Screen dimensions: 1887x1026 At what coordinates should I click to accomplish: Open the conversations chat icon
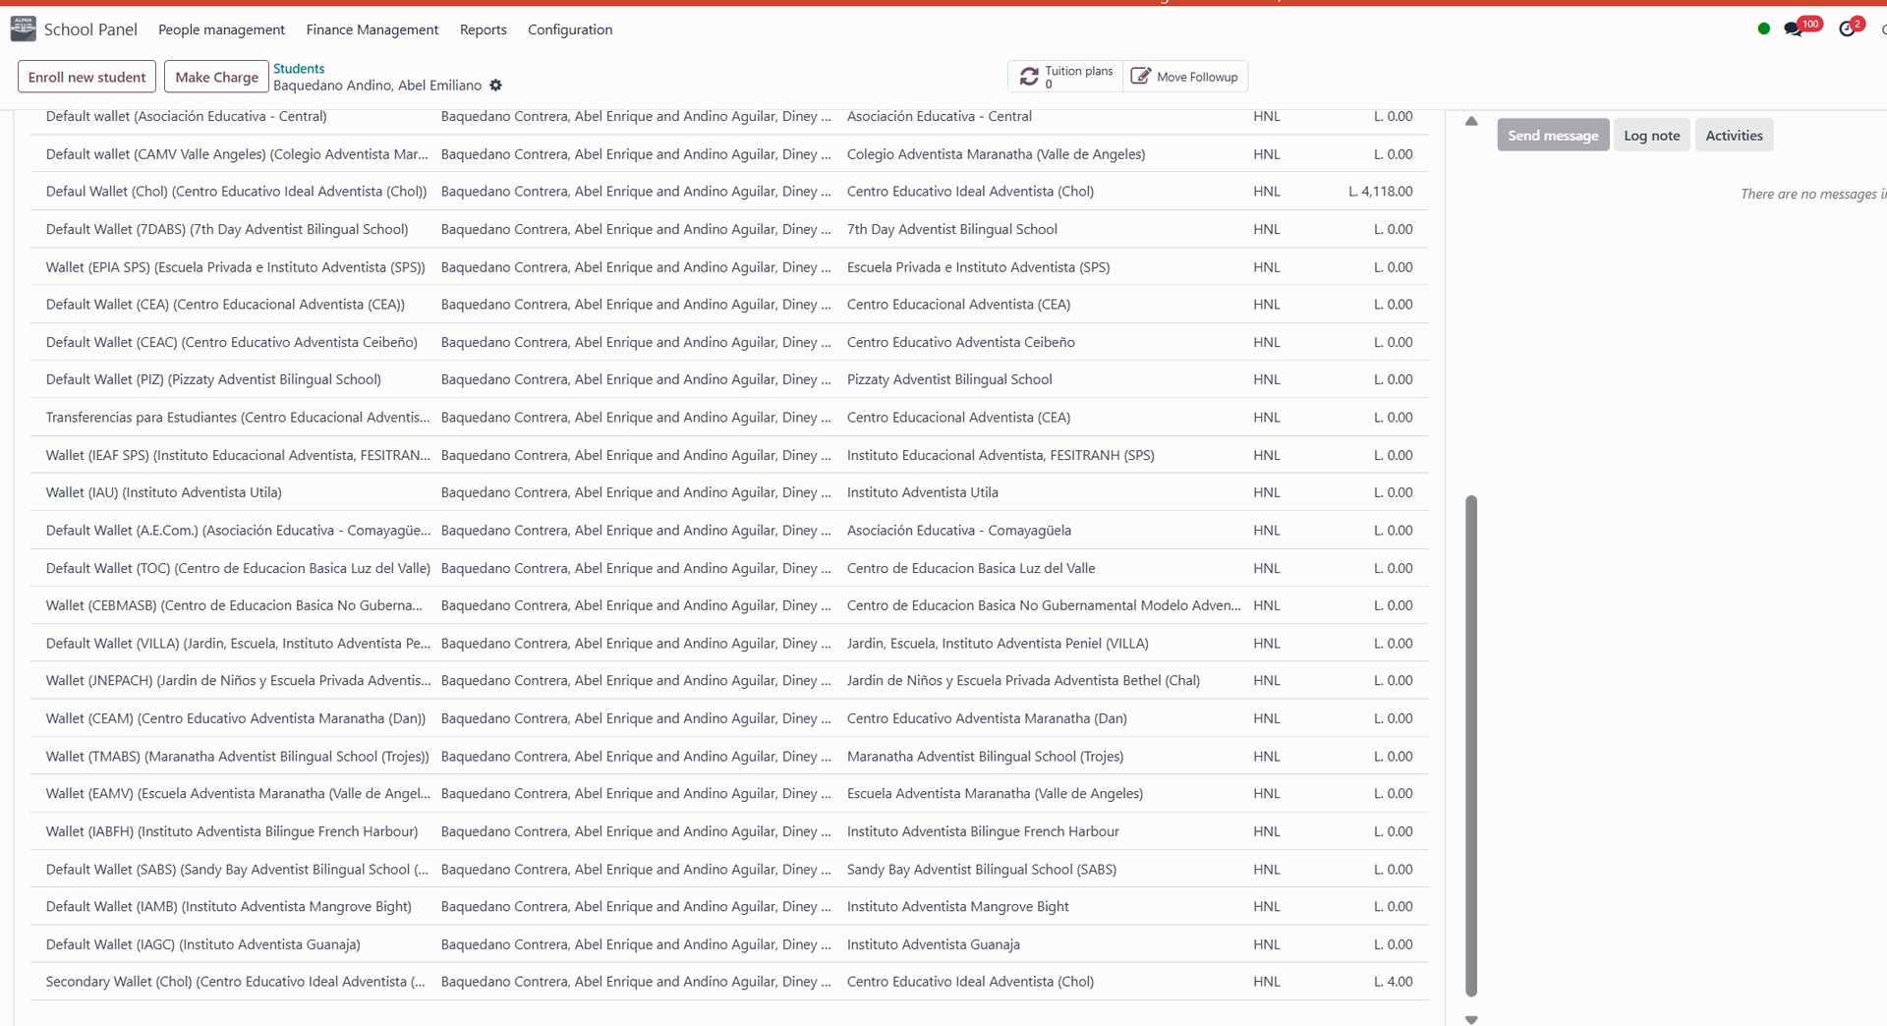[x=1794, y=29]
